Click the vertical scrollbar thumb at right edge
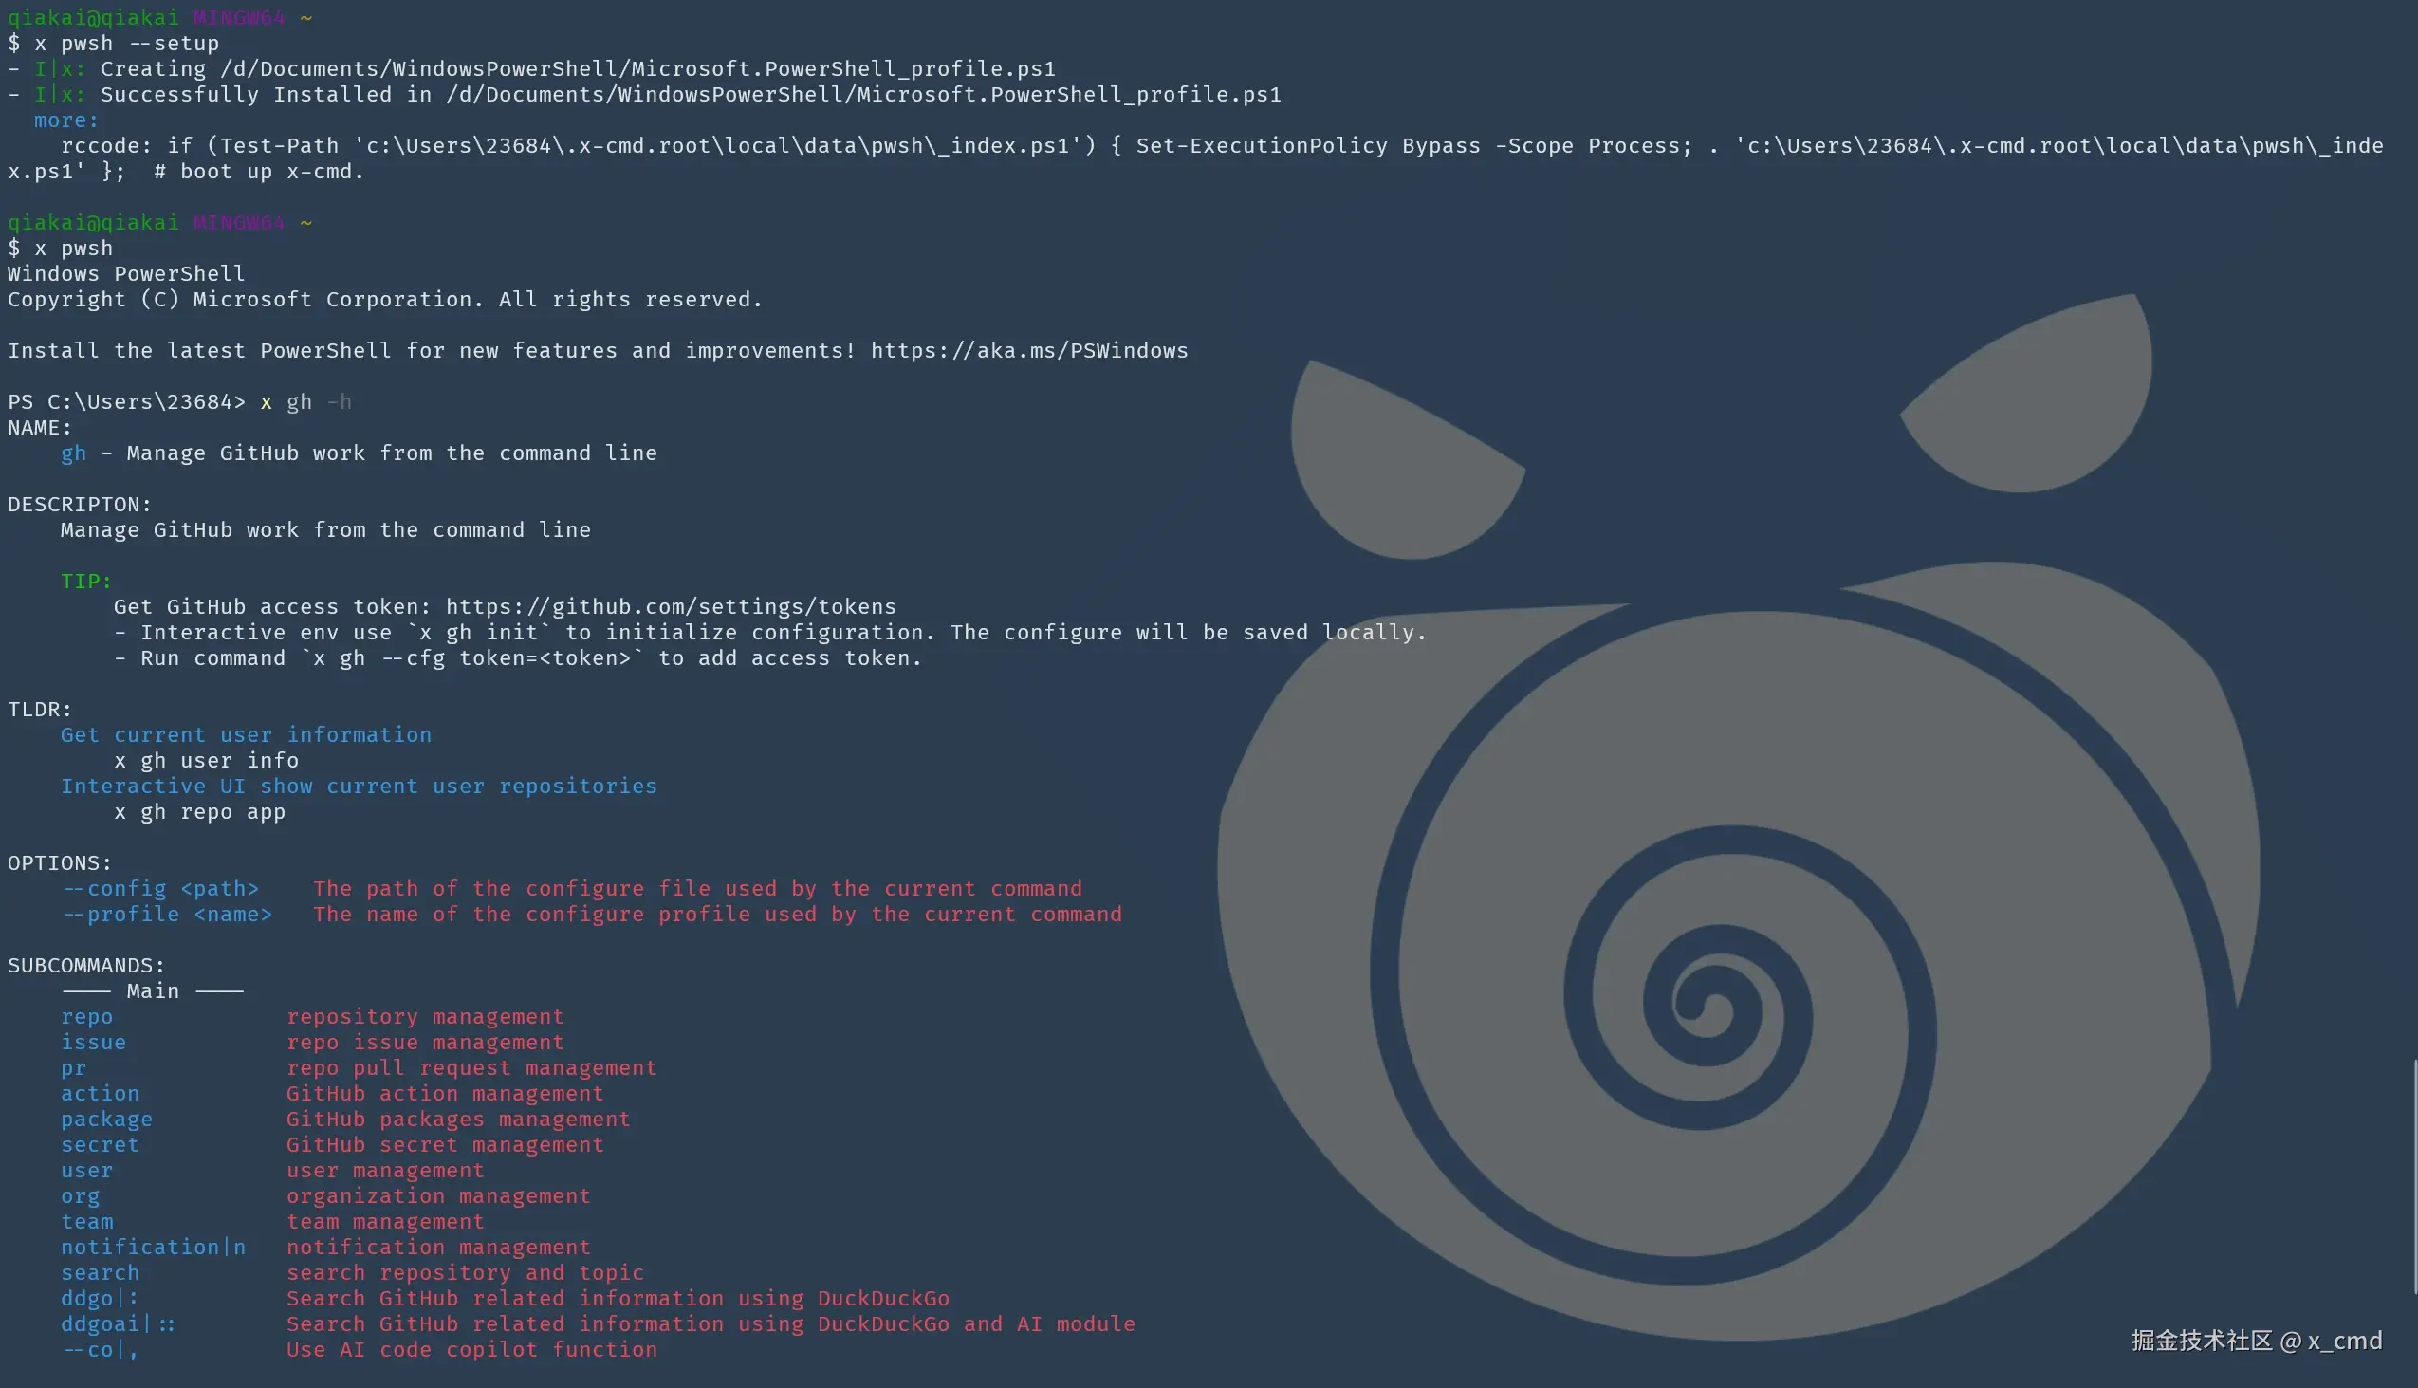Screen dimensions: 2418x1388 (x=2414, y=1177)
